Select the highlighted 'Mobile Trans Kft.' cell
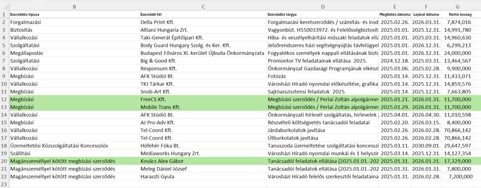The height and width of the screenshot is (188, 481). (x=203, y=107)
